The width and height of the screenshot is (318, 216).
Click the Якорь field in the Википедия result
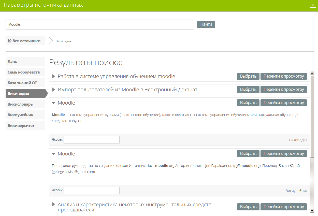91,140
